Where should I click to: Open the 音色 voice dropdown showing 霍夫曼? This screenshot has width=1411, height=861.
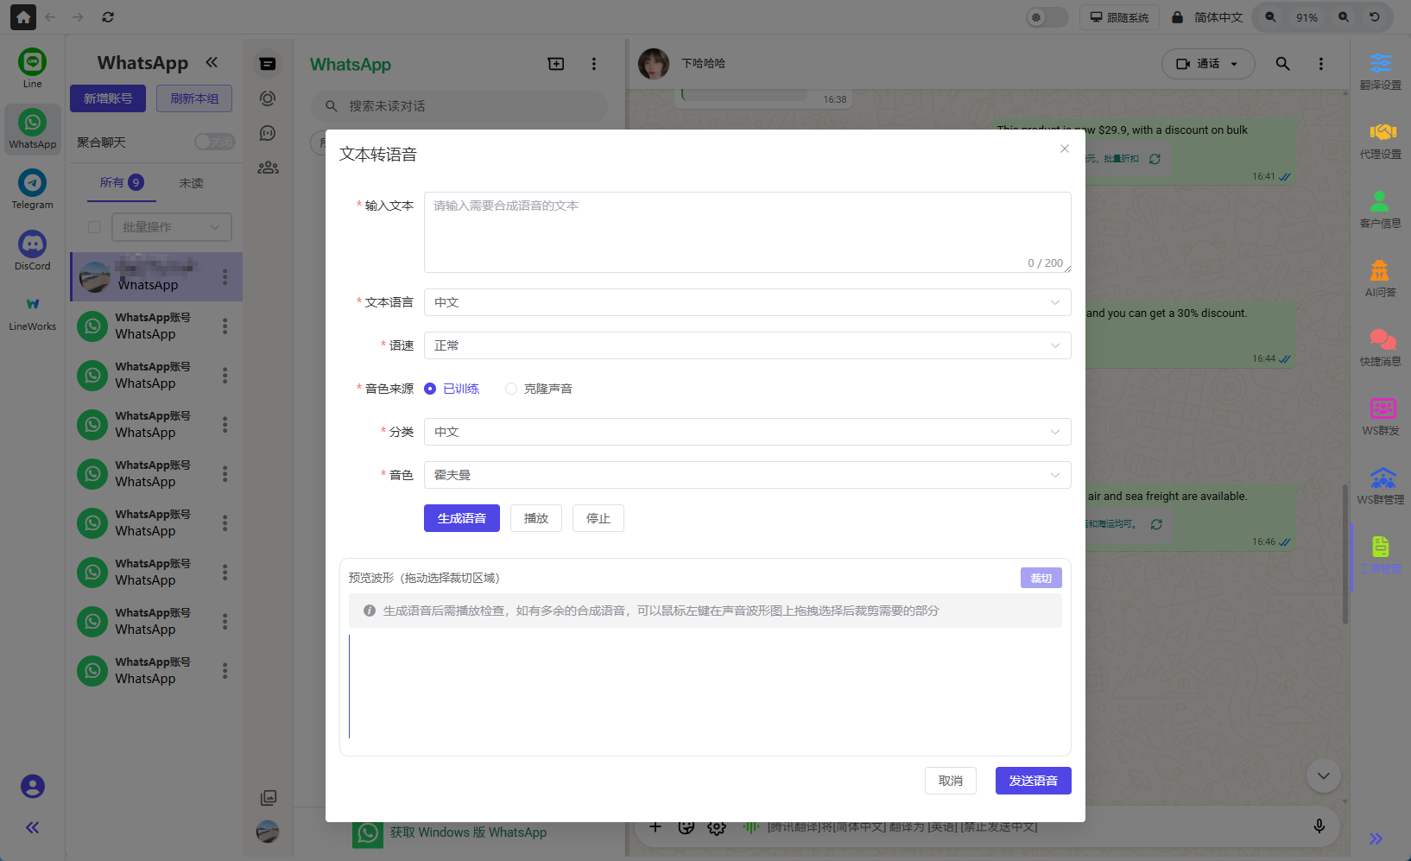(747, 475)
